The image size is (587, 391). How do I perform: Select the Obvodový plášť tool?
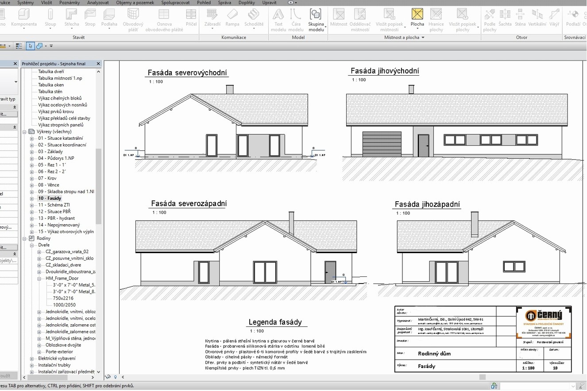(133, 20)
